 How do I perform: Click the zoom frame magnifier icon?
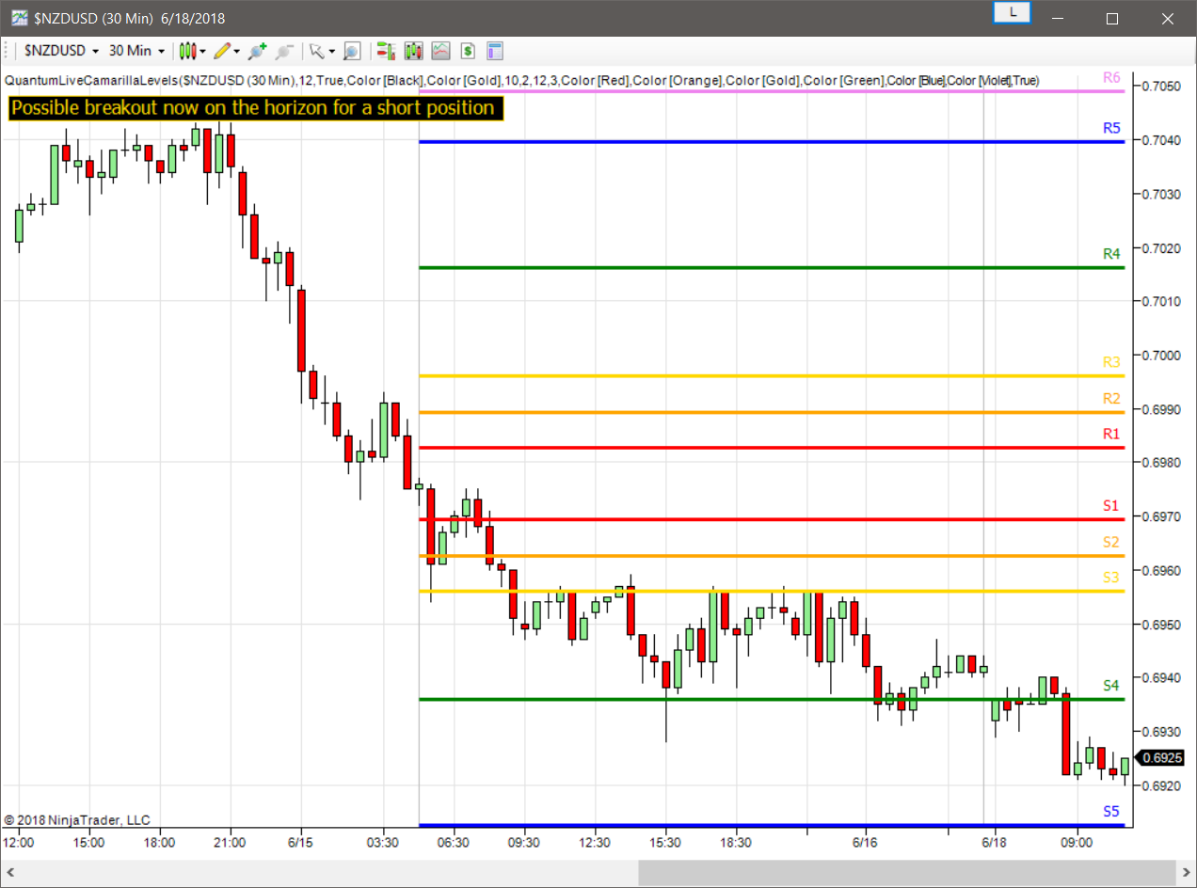[352, 51]
